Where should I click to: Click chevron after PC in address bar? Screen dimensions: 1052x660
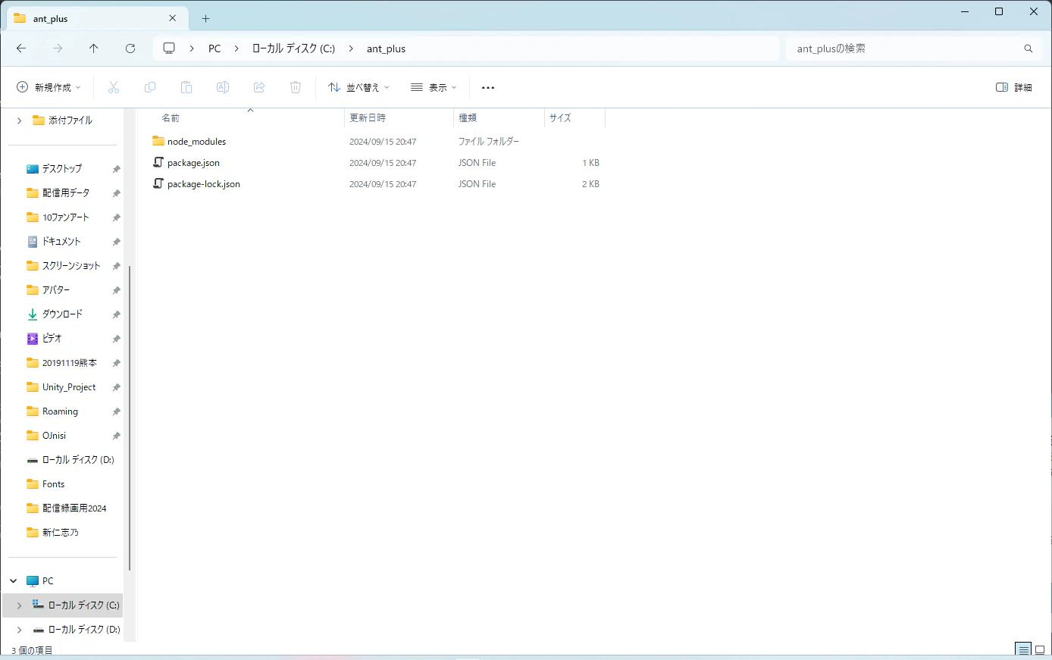pyautogui.click(x=236, y=48)
